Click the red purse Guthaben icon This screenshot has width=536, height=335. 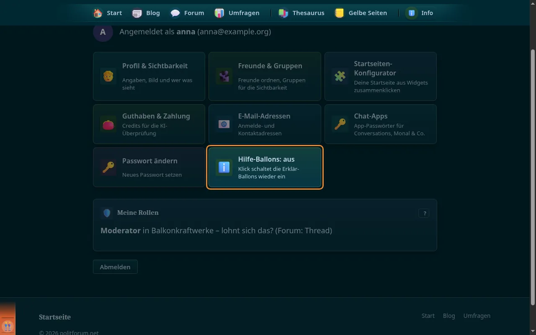coord(108,124)
